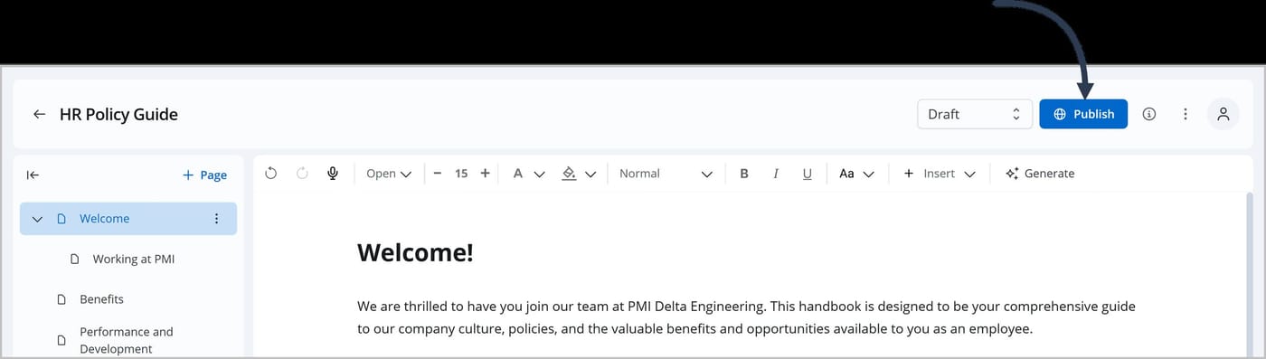The height and width of the screenshot is (359, 1266).
Task: Toggle italic formatting
Action: coord(776,174)
